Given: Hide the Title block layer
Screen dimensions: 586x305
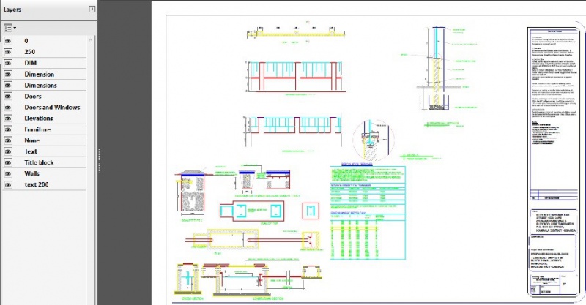Looking at the screenshot, I should [x=8, y=162].
